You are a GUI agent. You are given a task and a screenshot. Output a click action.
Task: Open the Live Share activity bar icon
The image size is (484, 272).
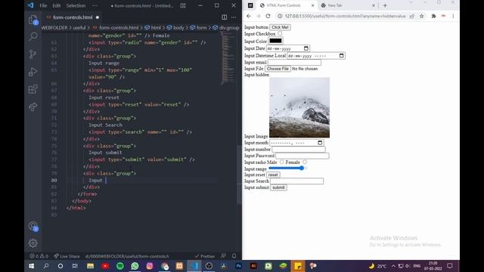pos(33,107)
